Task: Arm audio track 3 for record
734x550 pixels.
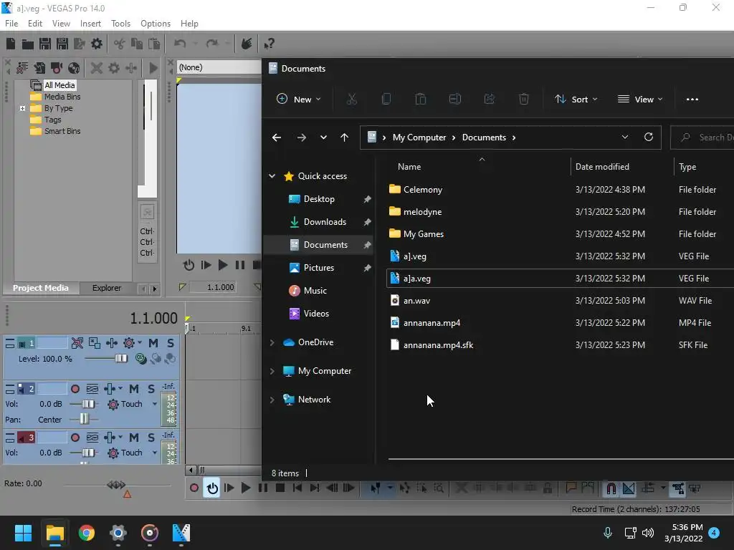Action: pos(75,438)
